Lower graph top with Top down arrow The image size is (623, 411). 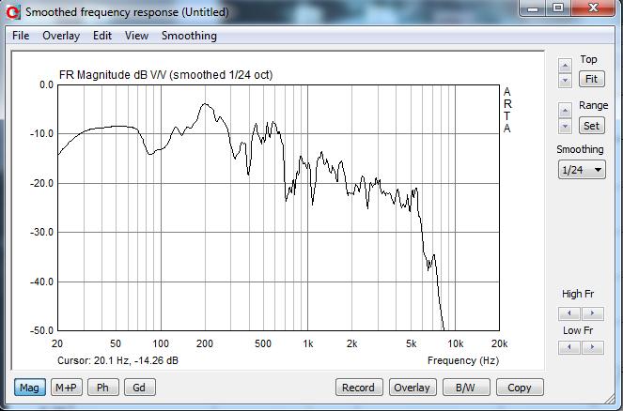[565, 80]
